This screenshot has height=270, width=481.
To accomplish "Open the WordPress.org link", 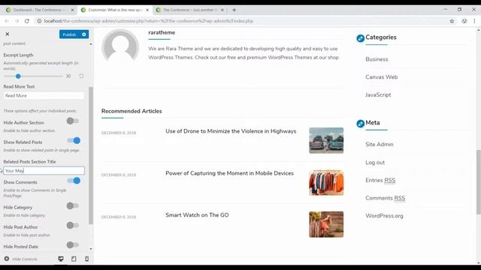I will (x=384, y=216).
